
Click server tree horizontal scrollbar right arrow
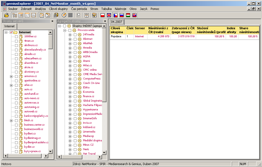pyautogui.click(x=46, y=156)
